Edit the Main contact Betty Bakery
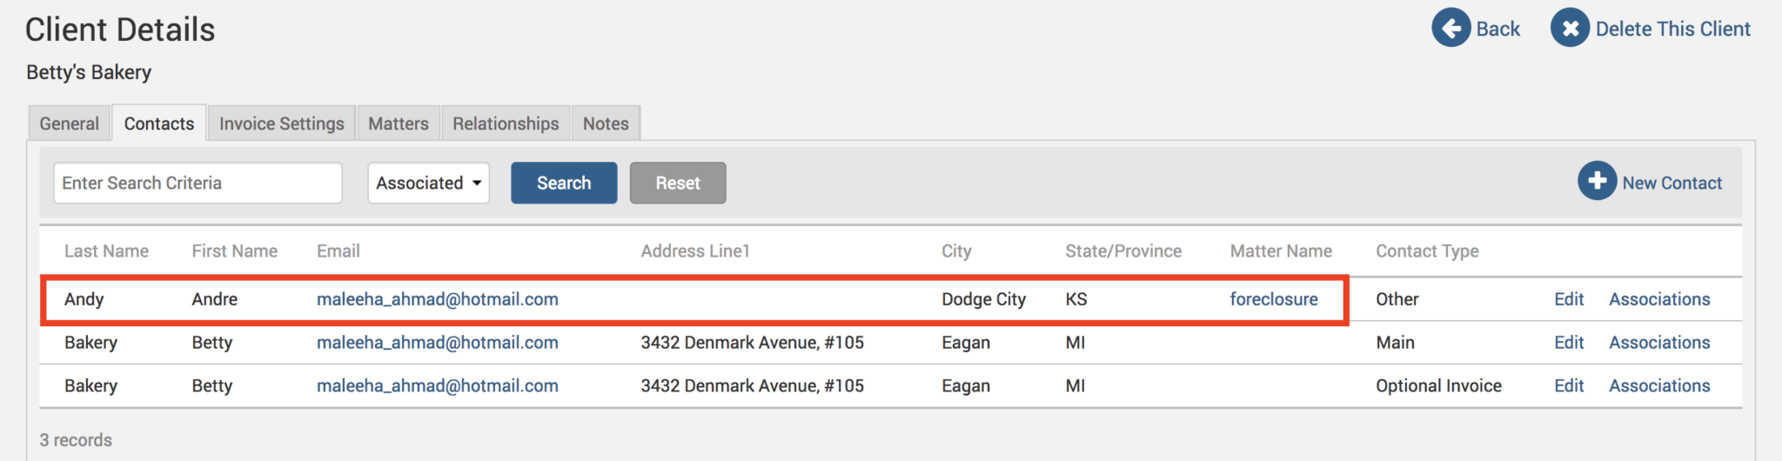The image size is (1782, 461). click(x=1569, y=343)
